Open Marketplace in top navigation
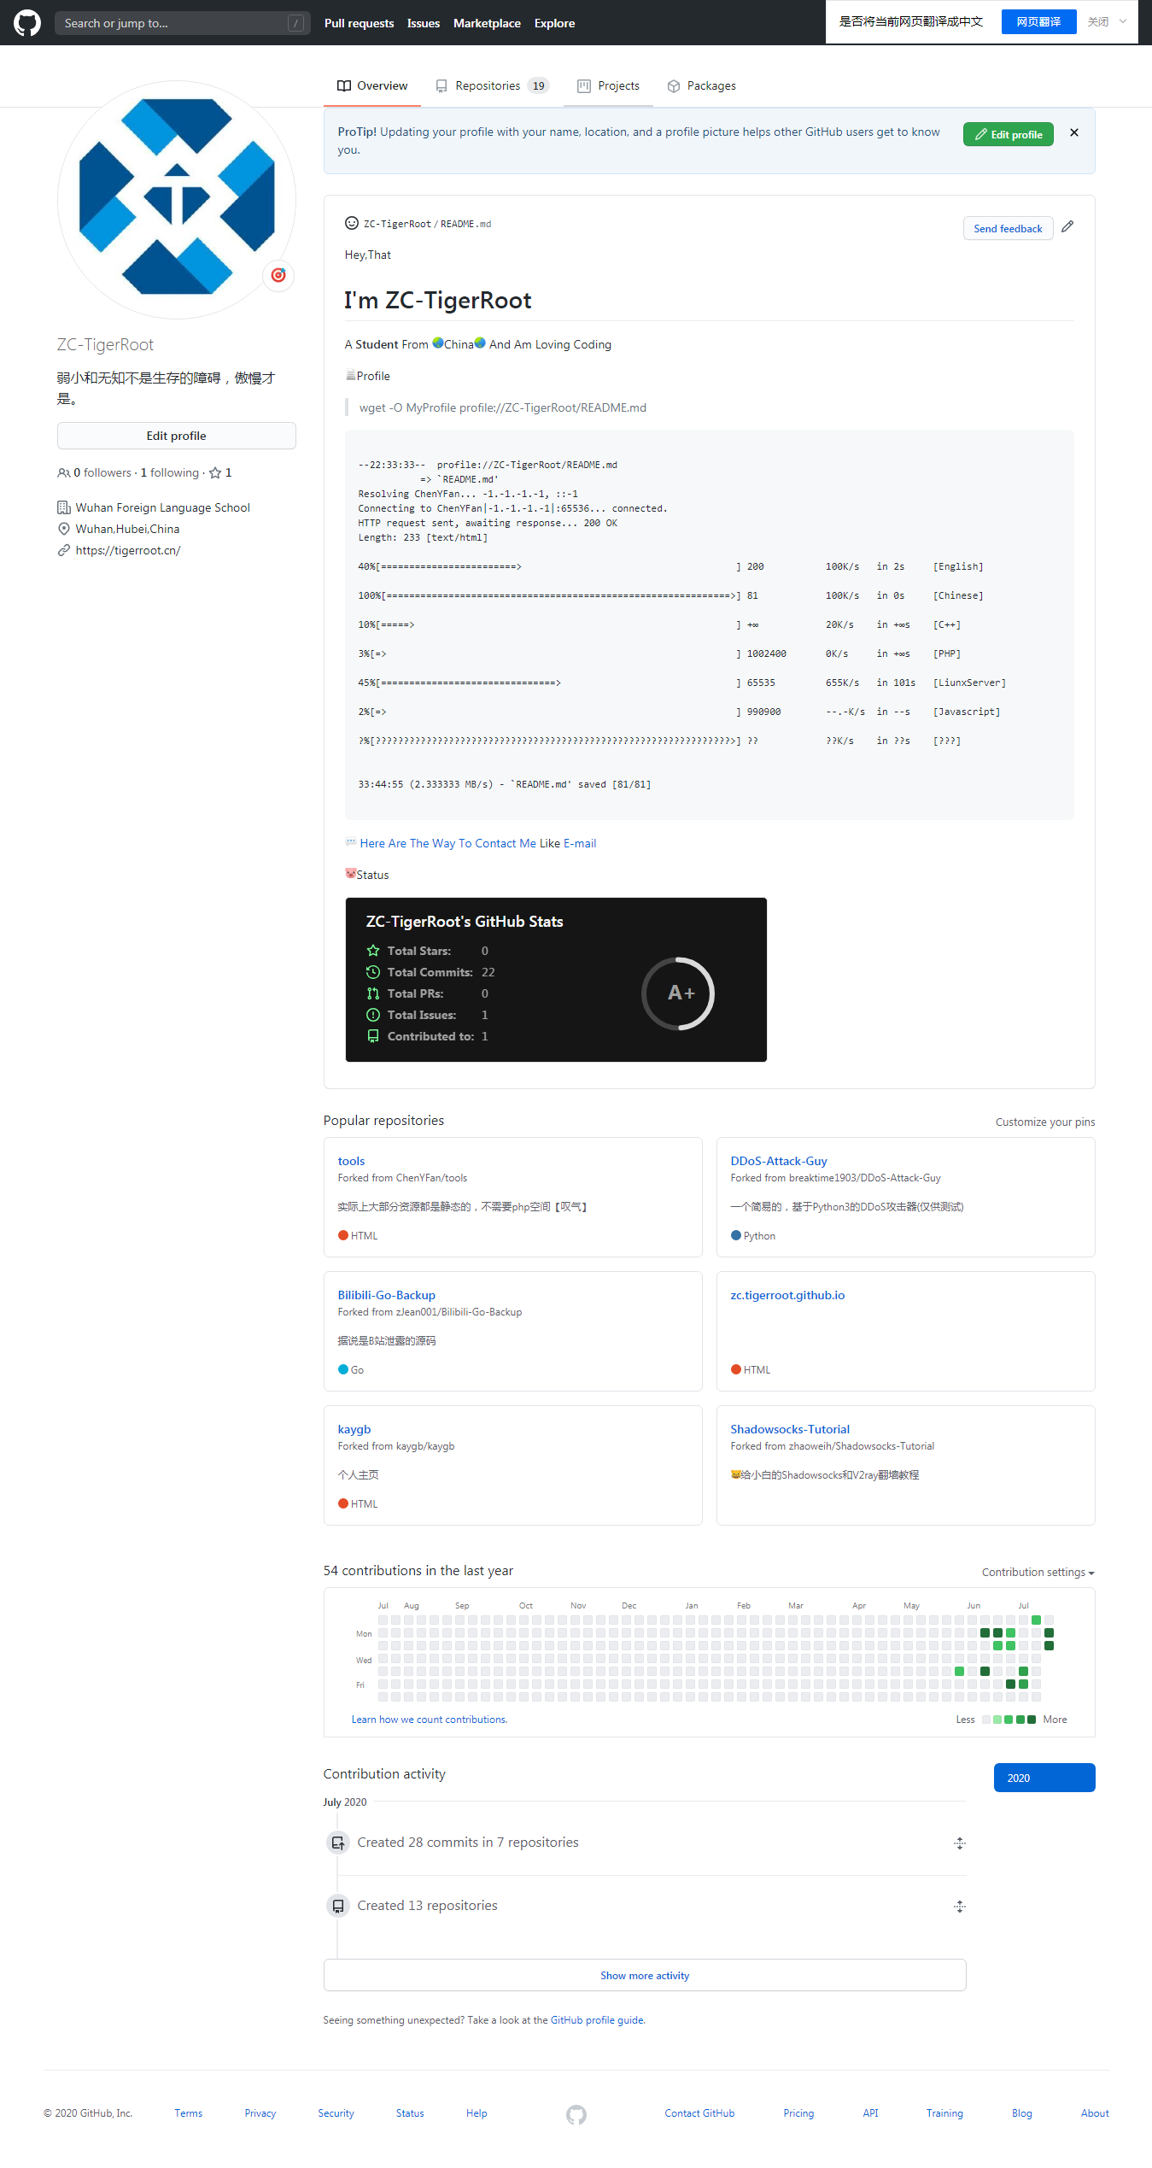The image size is (1152, 2168). tap(487, 23)
